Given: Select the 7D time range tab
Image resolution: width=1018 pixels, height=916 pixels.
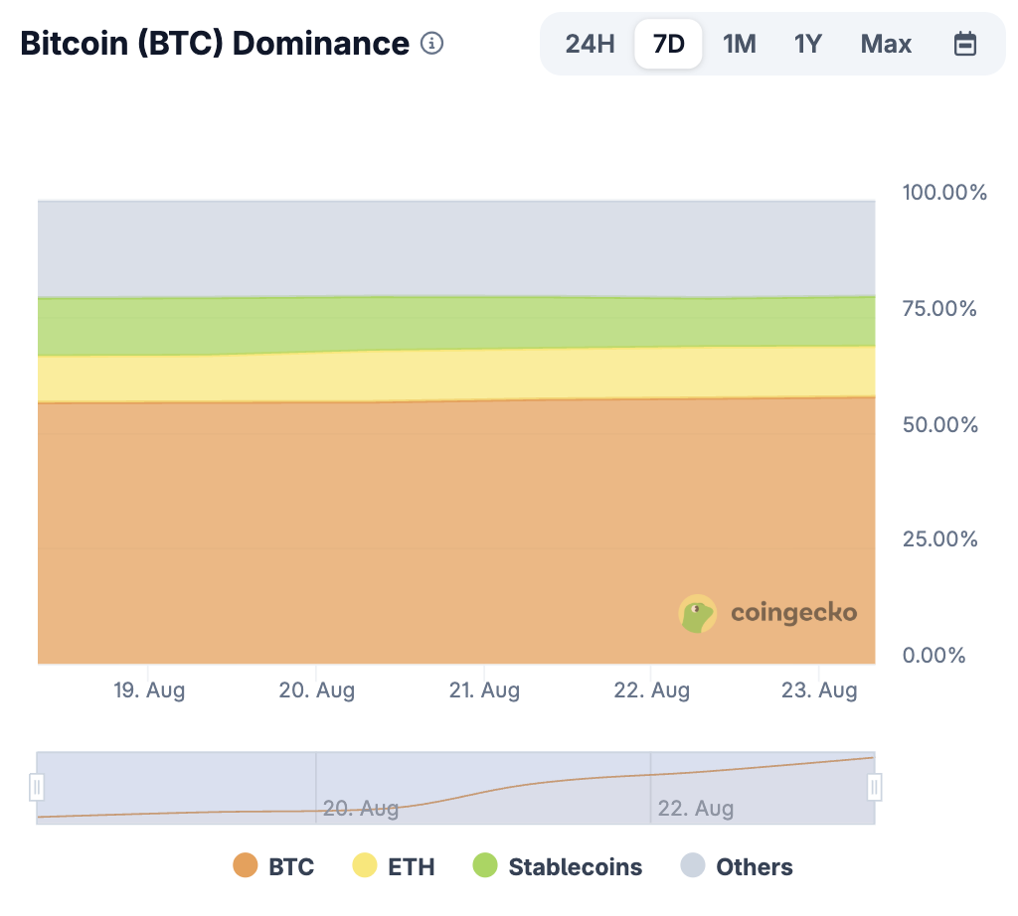Looking at the screenshot, I should click(669, 44).
